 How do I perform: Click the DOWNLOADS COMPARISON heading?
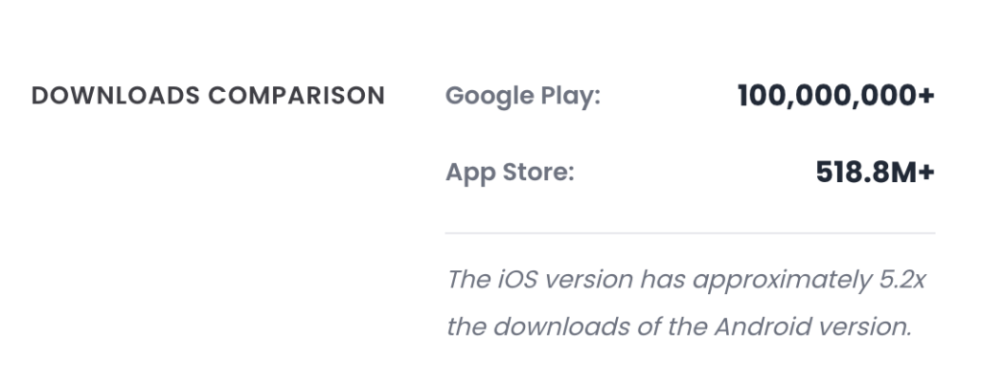click(x=208, y=96)
